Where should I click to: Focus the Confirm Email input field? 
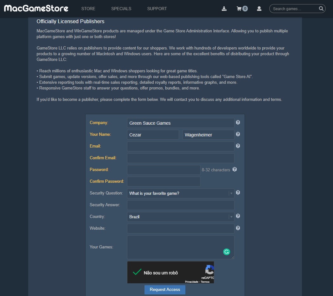point(181,158)
